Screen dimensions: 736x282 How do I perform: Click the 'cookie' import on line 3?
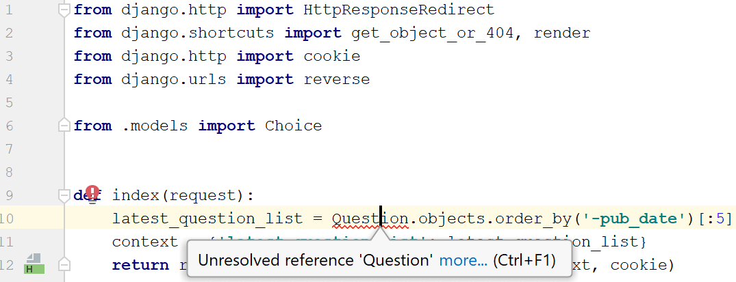pos(332,56)
